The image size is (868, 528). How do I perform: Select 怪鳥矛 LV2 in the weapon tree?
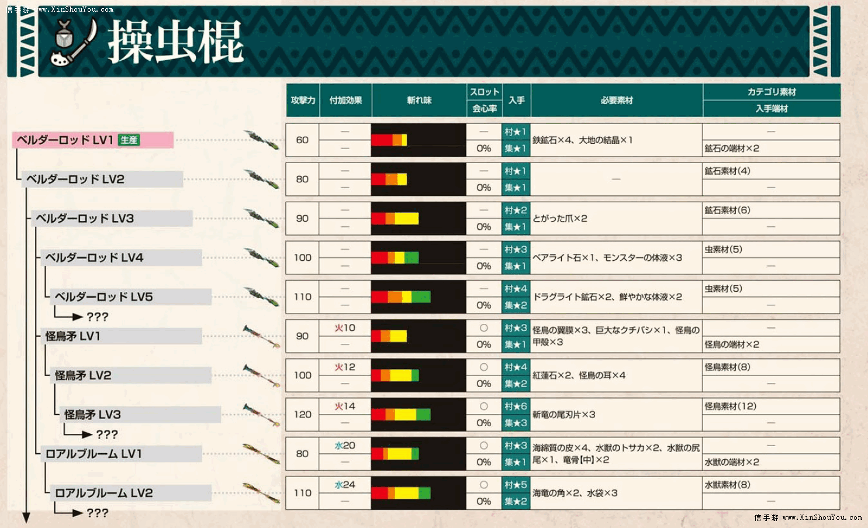130,375
